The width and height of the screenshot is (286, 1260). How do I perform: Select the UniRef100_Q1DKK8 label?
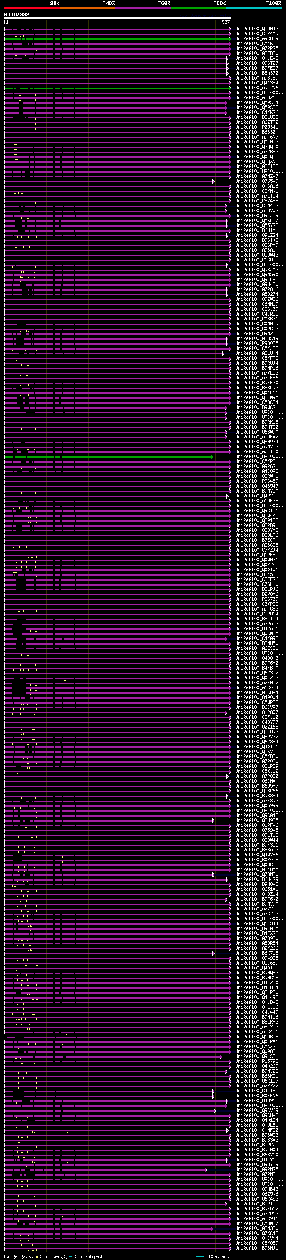(257, 1037)
